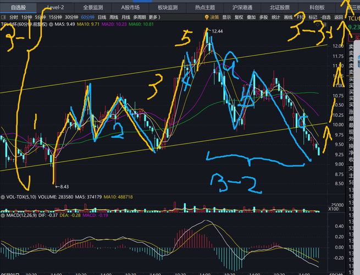Image resolution: width=360 pixels, height=275 pixels.
Task: Click the purple MA20: 10.23 label
Action: point(114,24)
